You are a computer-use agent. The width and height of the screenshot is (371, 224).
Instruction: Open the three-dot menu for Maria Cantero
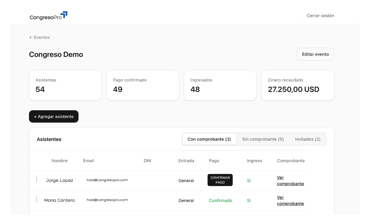tap(37, 199)
